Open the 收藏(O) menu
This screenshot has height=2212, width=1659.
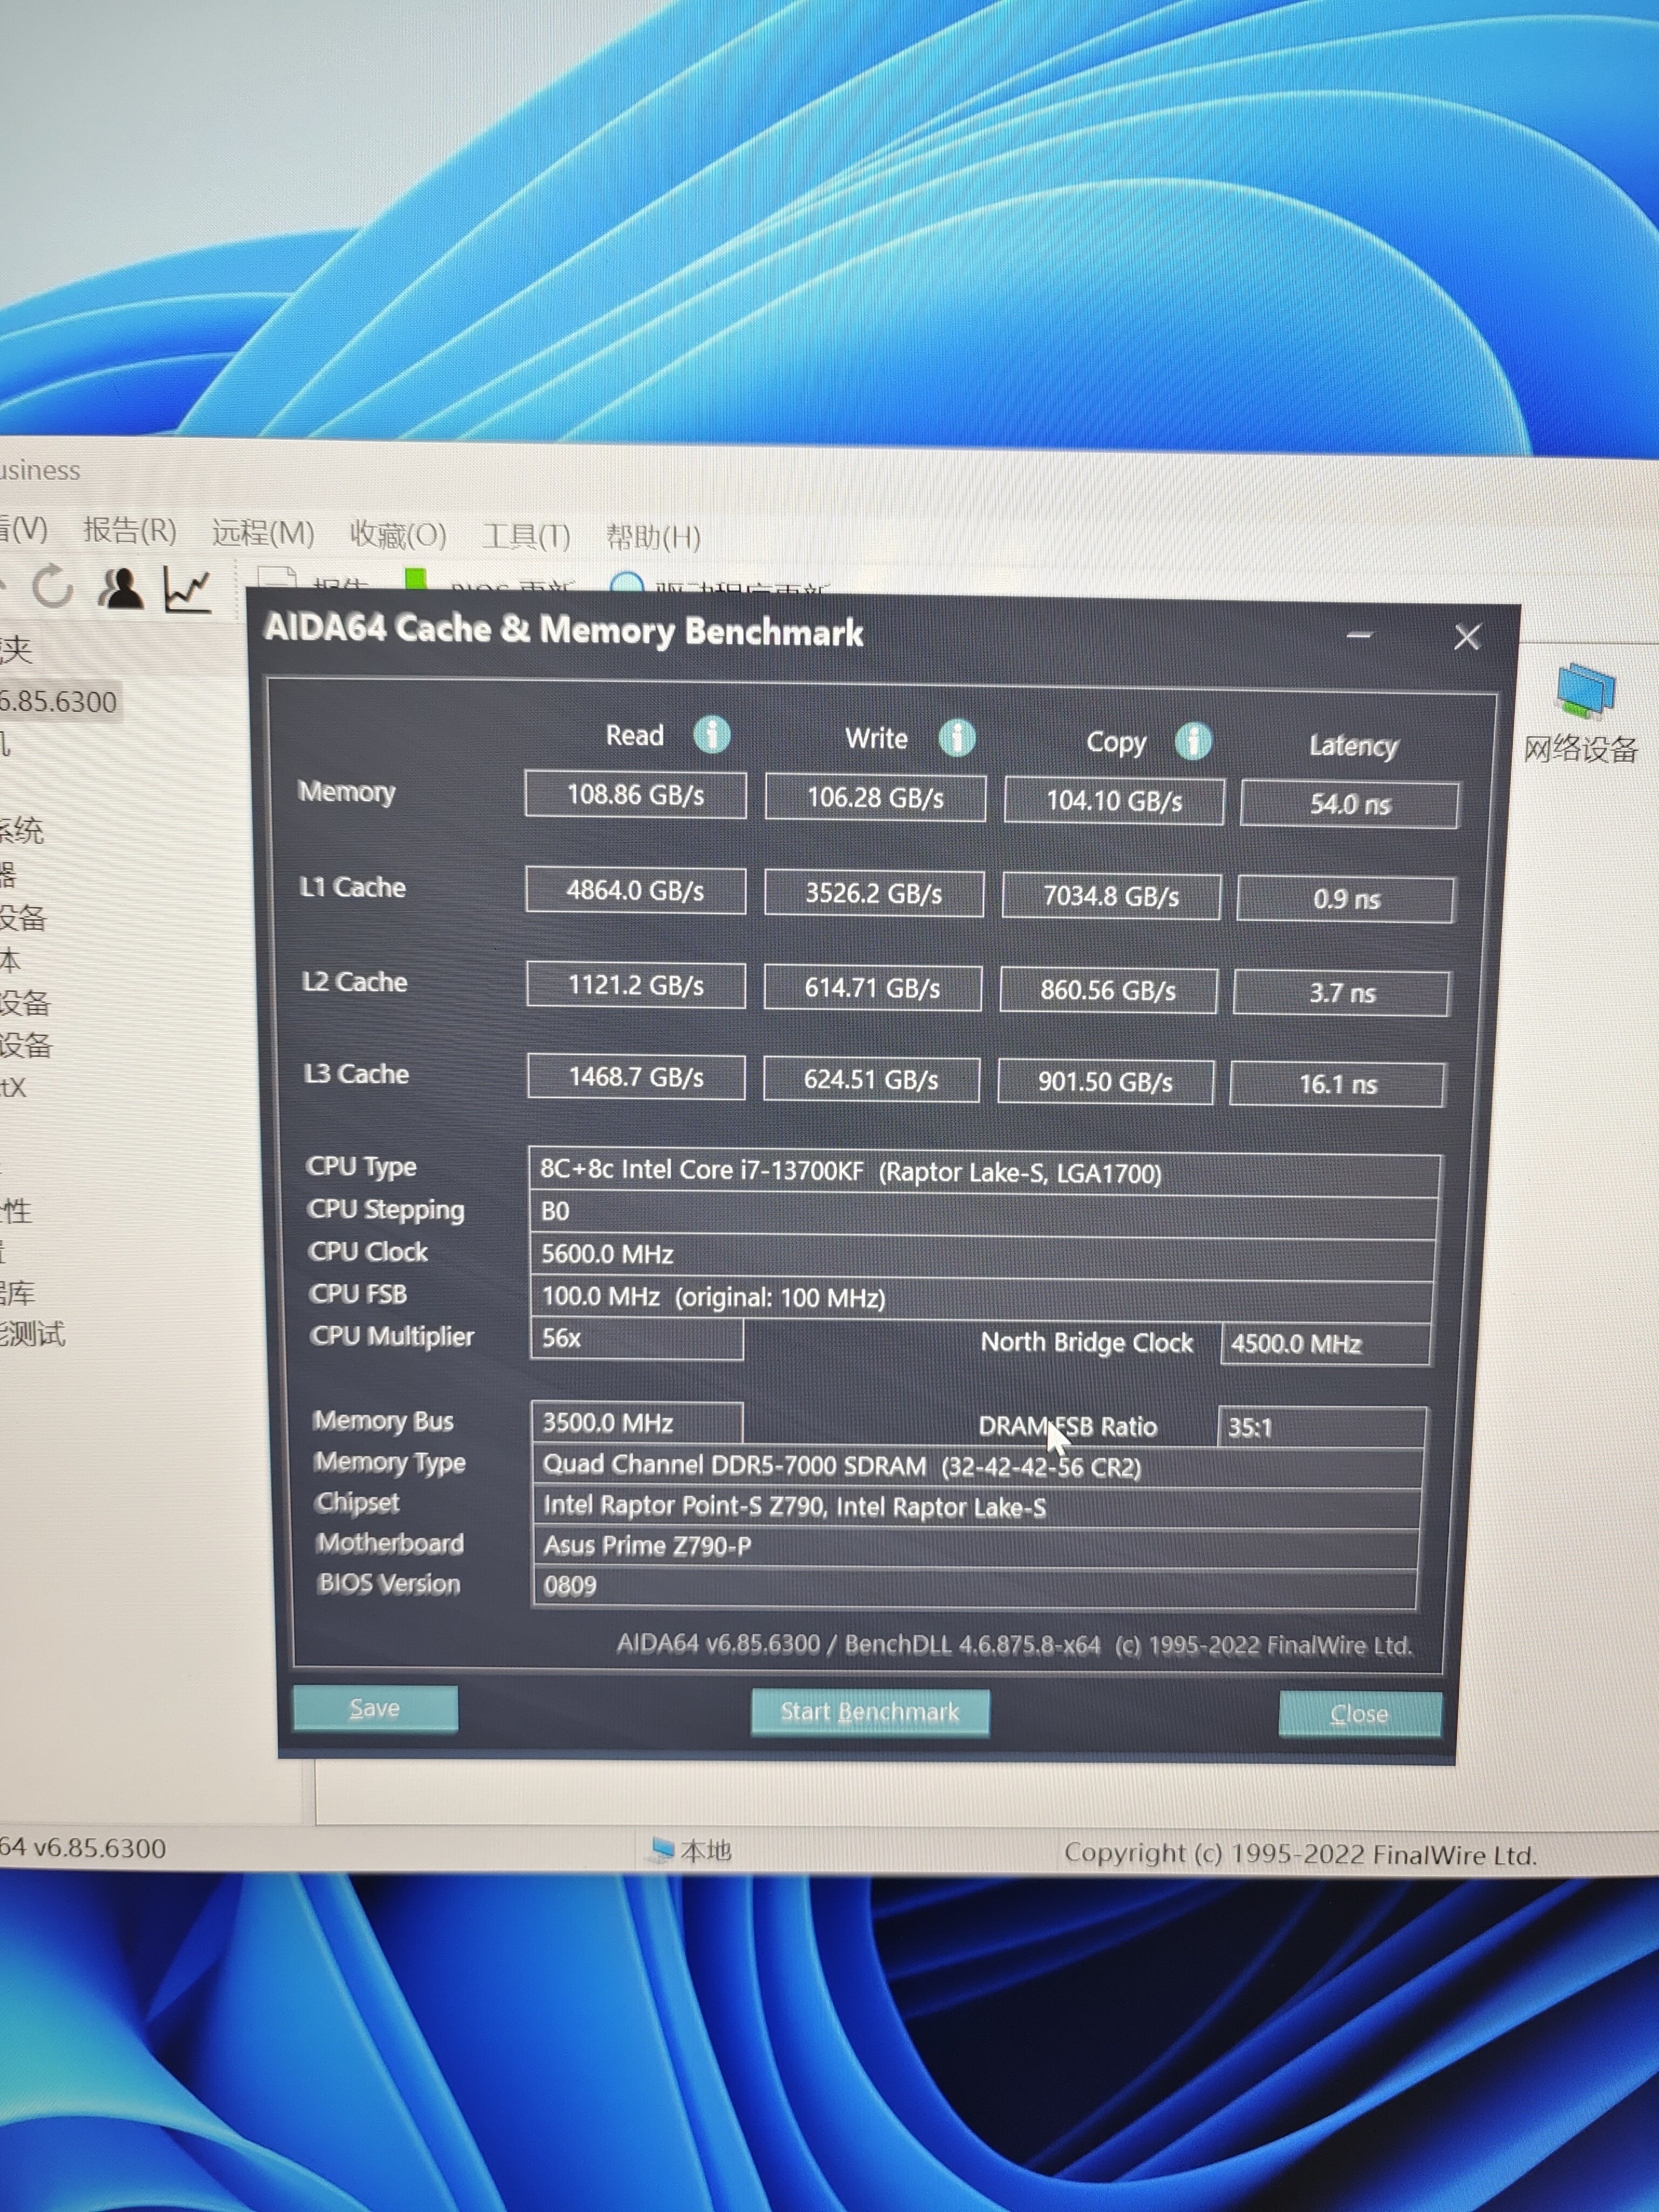pyautogui.click(x=398, y=534)
